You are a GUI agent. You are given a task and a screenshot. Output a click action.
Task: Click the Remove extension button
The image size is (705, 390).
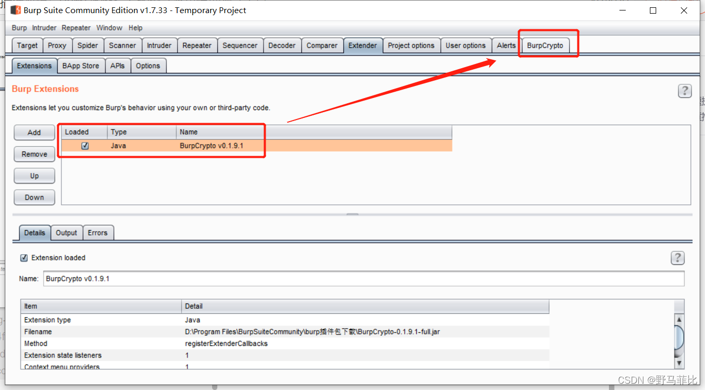(34, 154)
